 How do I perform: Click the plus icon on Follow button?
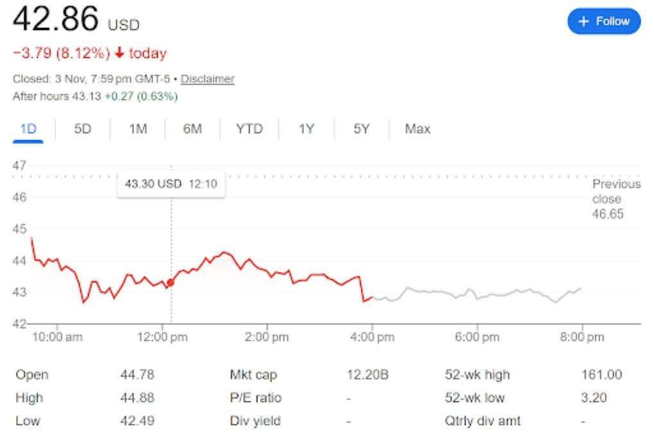click(583, 21)
